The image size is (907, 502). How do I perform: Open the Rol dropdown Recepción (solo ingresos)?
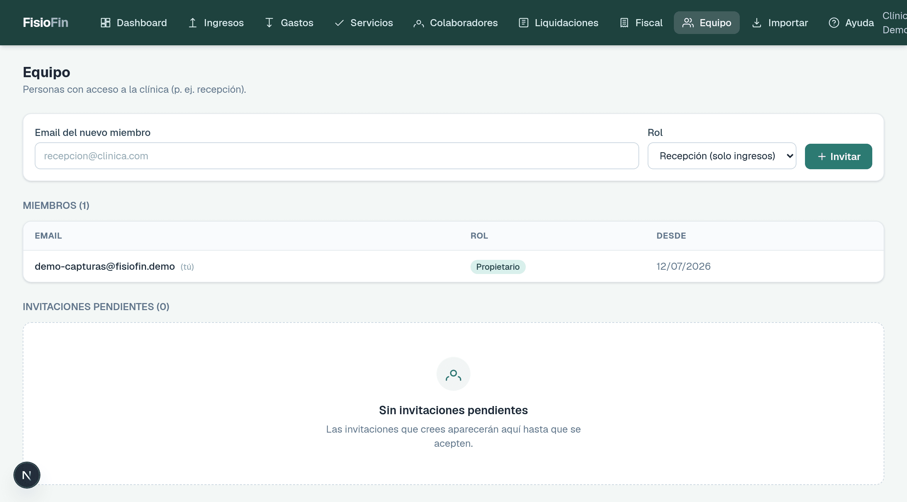[x=722, y=156]
